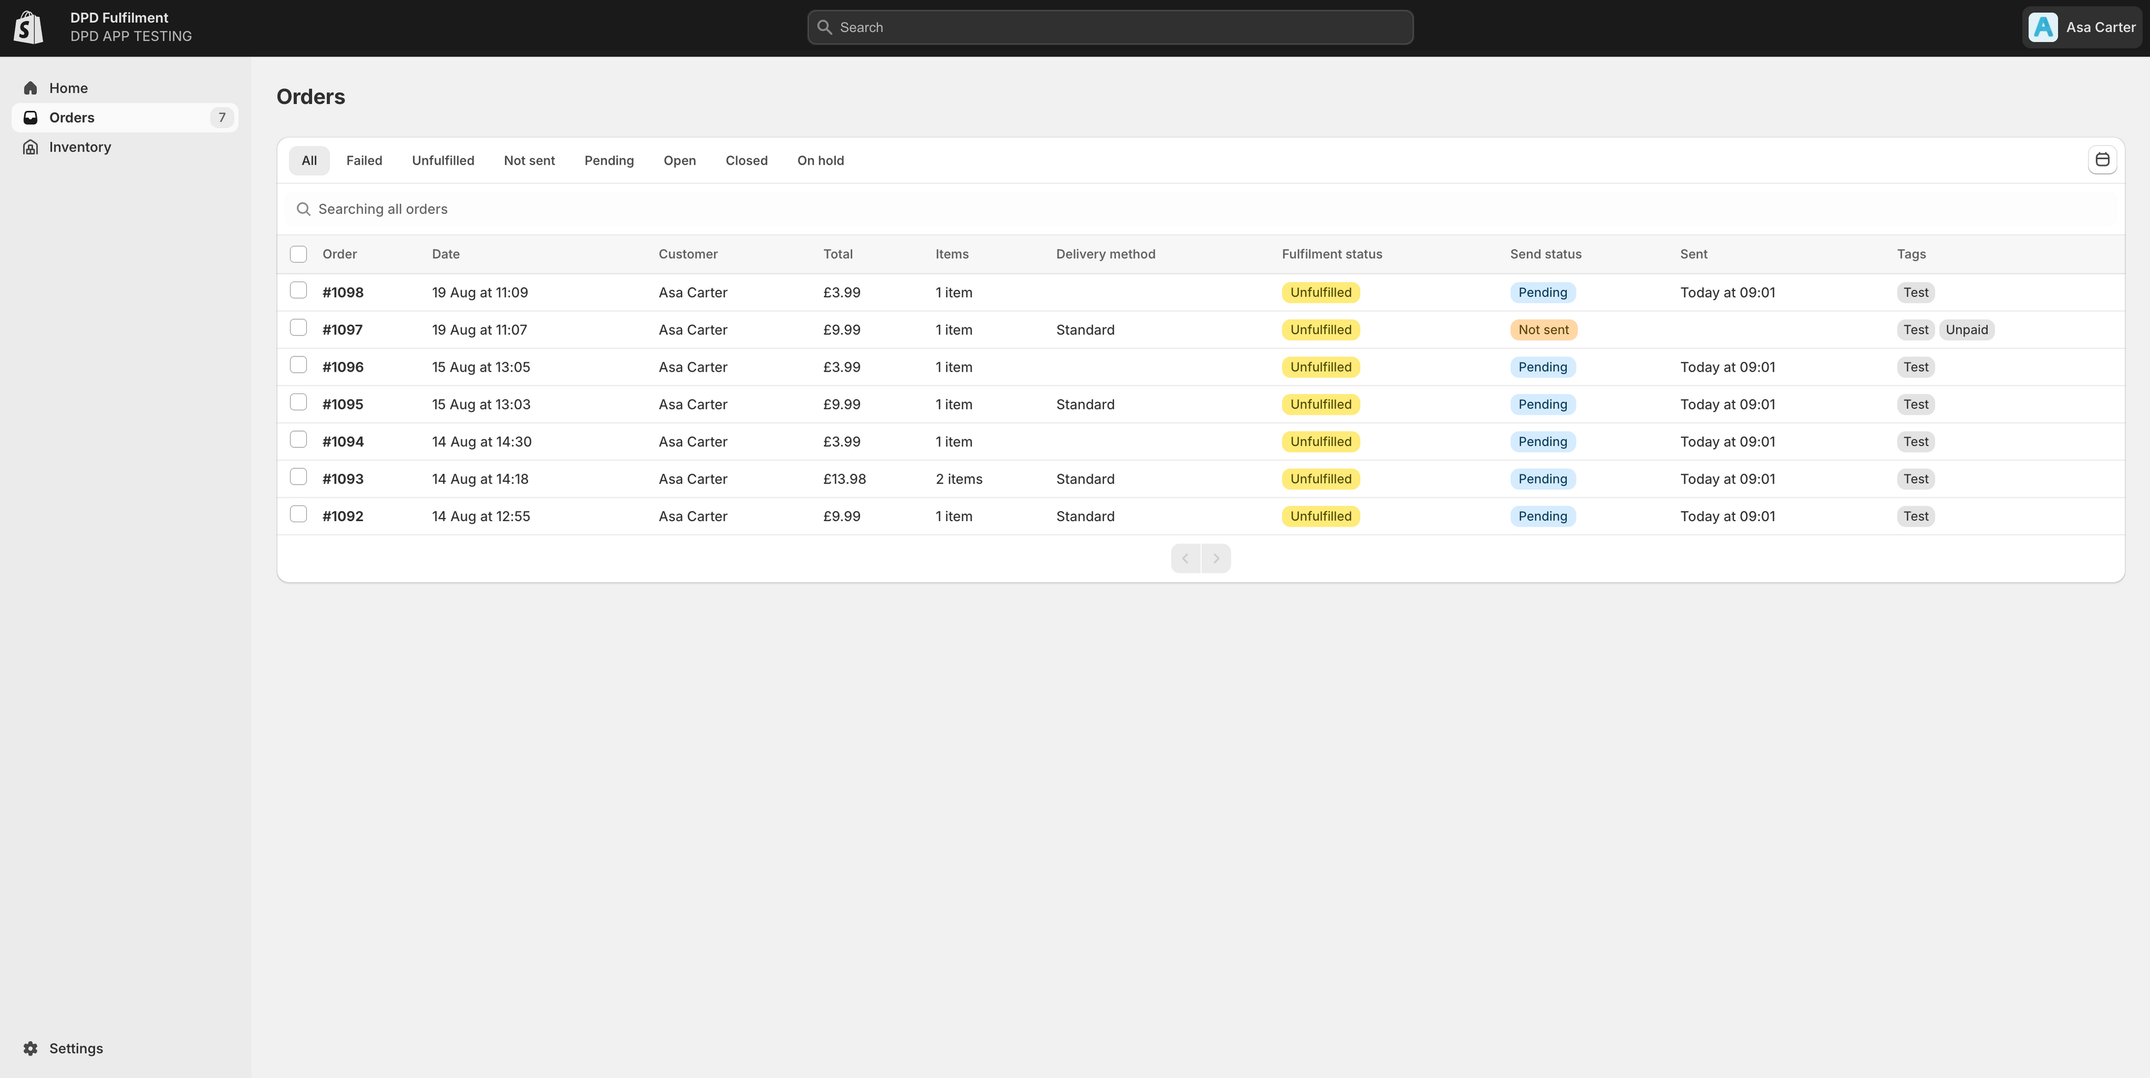2150x1078 pixels.
Task: Click the top-right icon button in orders table
Action: click(2102, 160)
